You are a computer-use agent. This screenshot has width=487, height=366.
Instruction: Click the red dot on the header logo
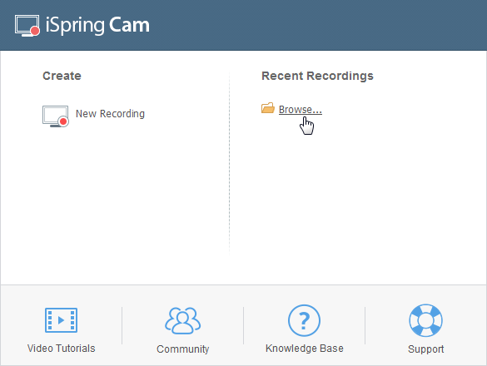pyautogui.click(x=35, y=31)
